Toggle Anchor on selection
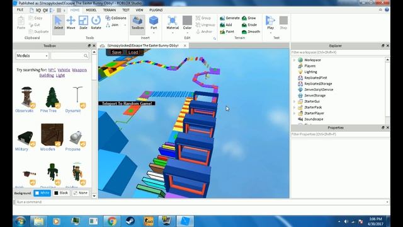403x227 pixels. point(204,32)
